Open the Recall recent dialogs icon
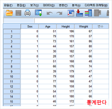 38,13
